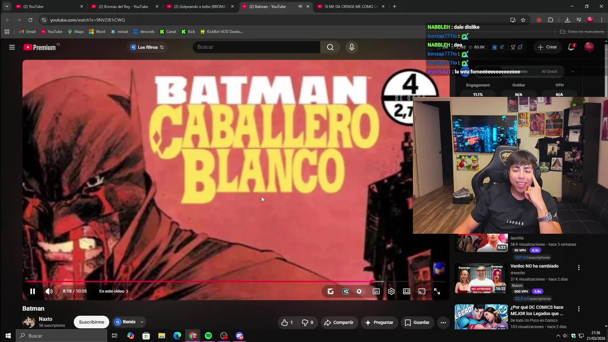Open a new browser tab
The width and height of the screenshot is (608, 342).
click(394, 7)
